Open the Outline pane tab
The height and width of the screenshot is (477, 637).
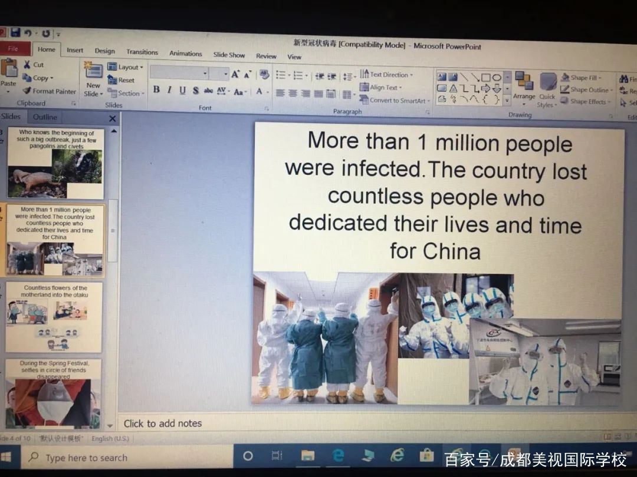(45, 117)
